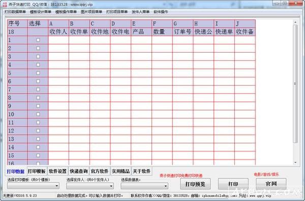The width and height of the screenshot is (305, 201).
Task: Open the 官网 website button
Action: 271,184
